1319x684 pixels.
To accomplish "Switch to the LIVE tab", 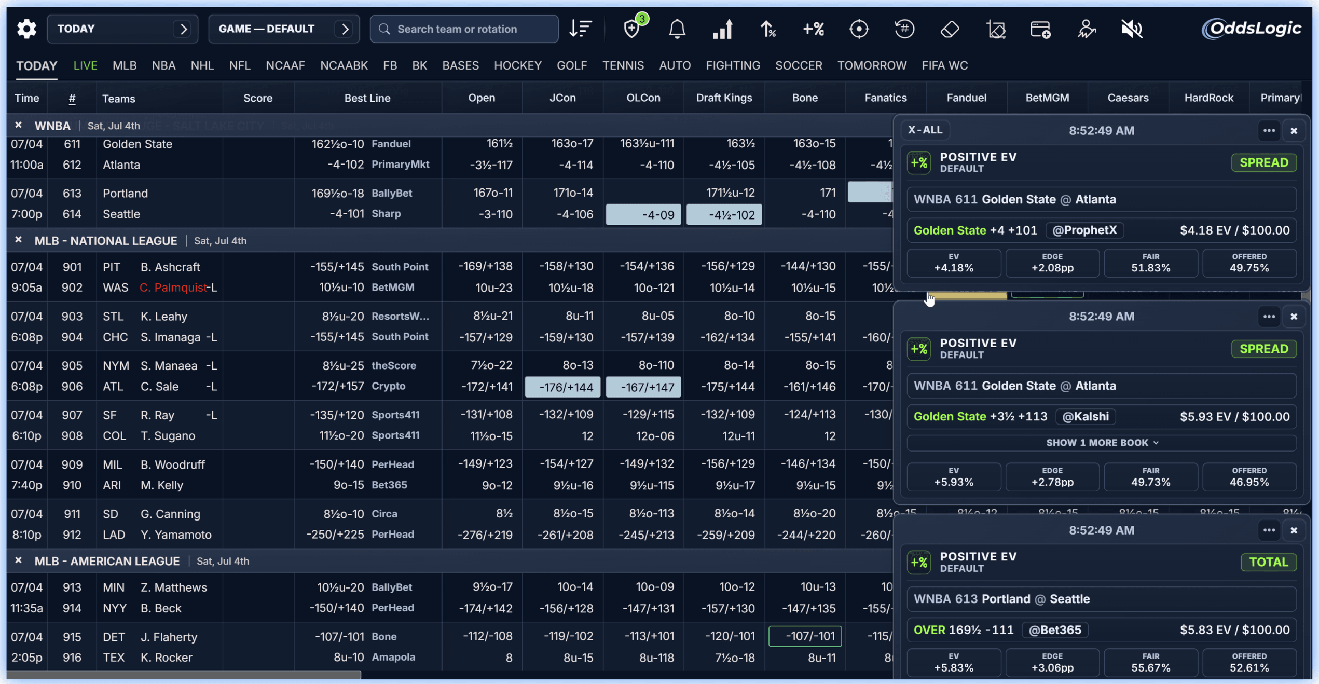I will (85, 66).
